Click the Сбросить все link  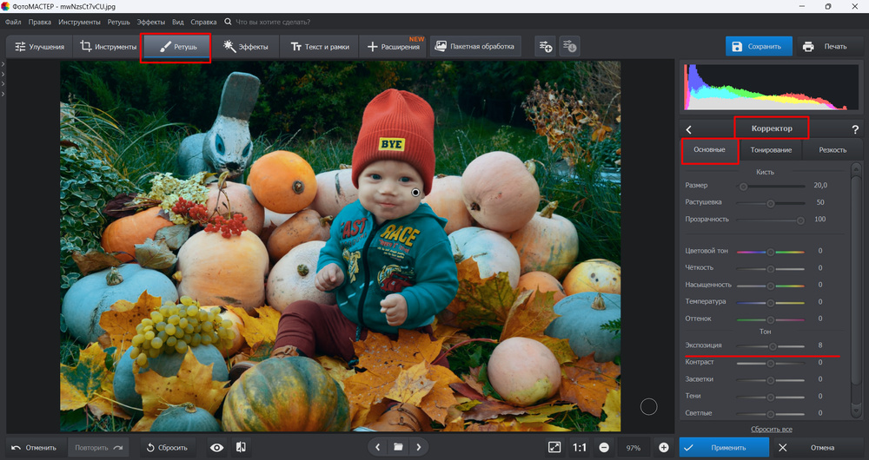click(x=771, y=430)
